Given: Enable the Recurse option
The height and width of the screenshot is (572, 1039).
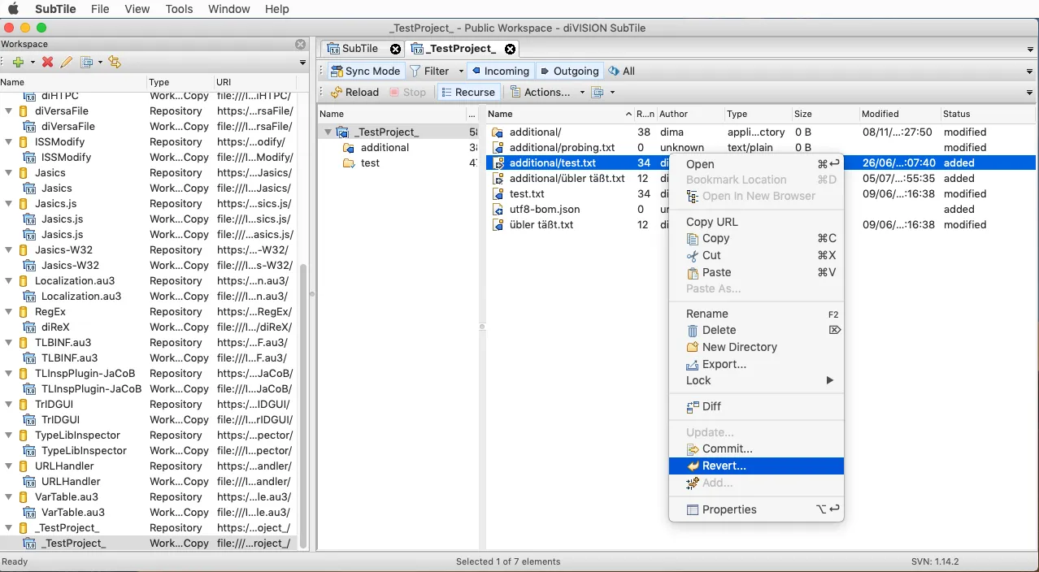Looking at the screenshot, I should [468, 92].
